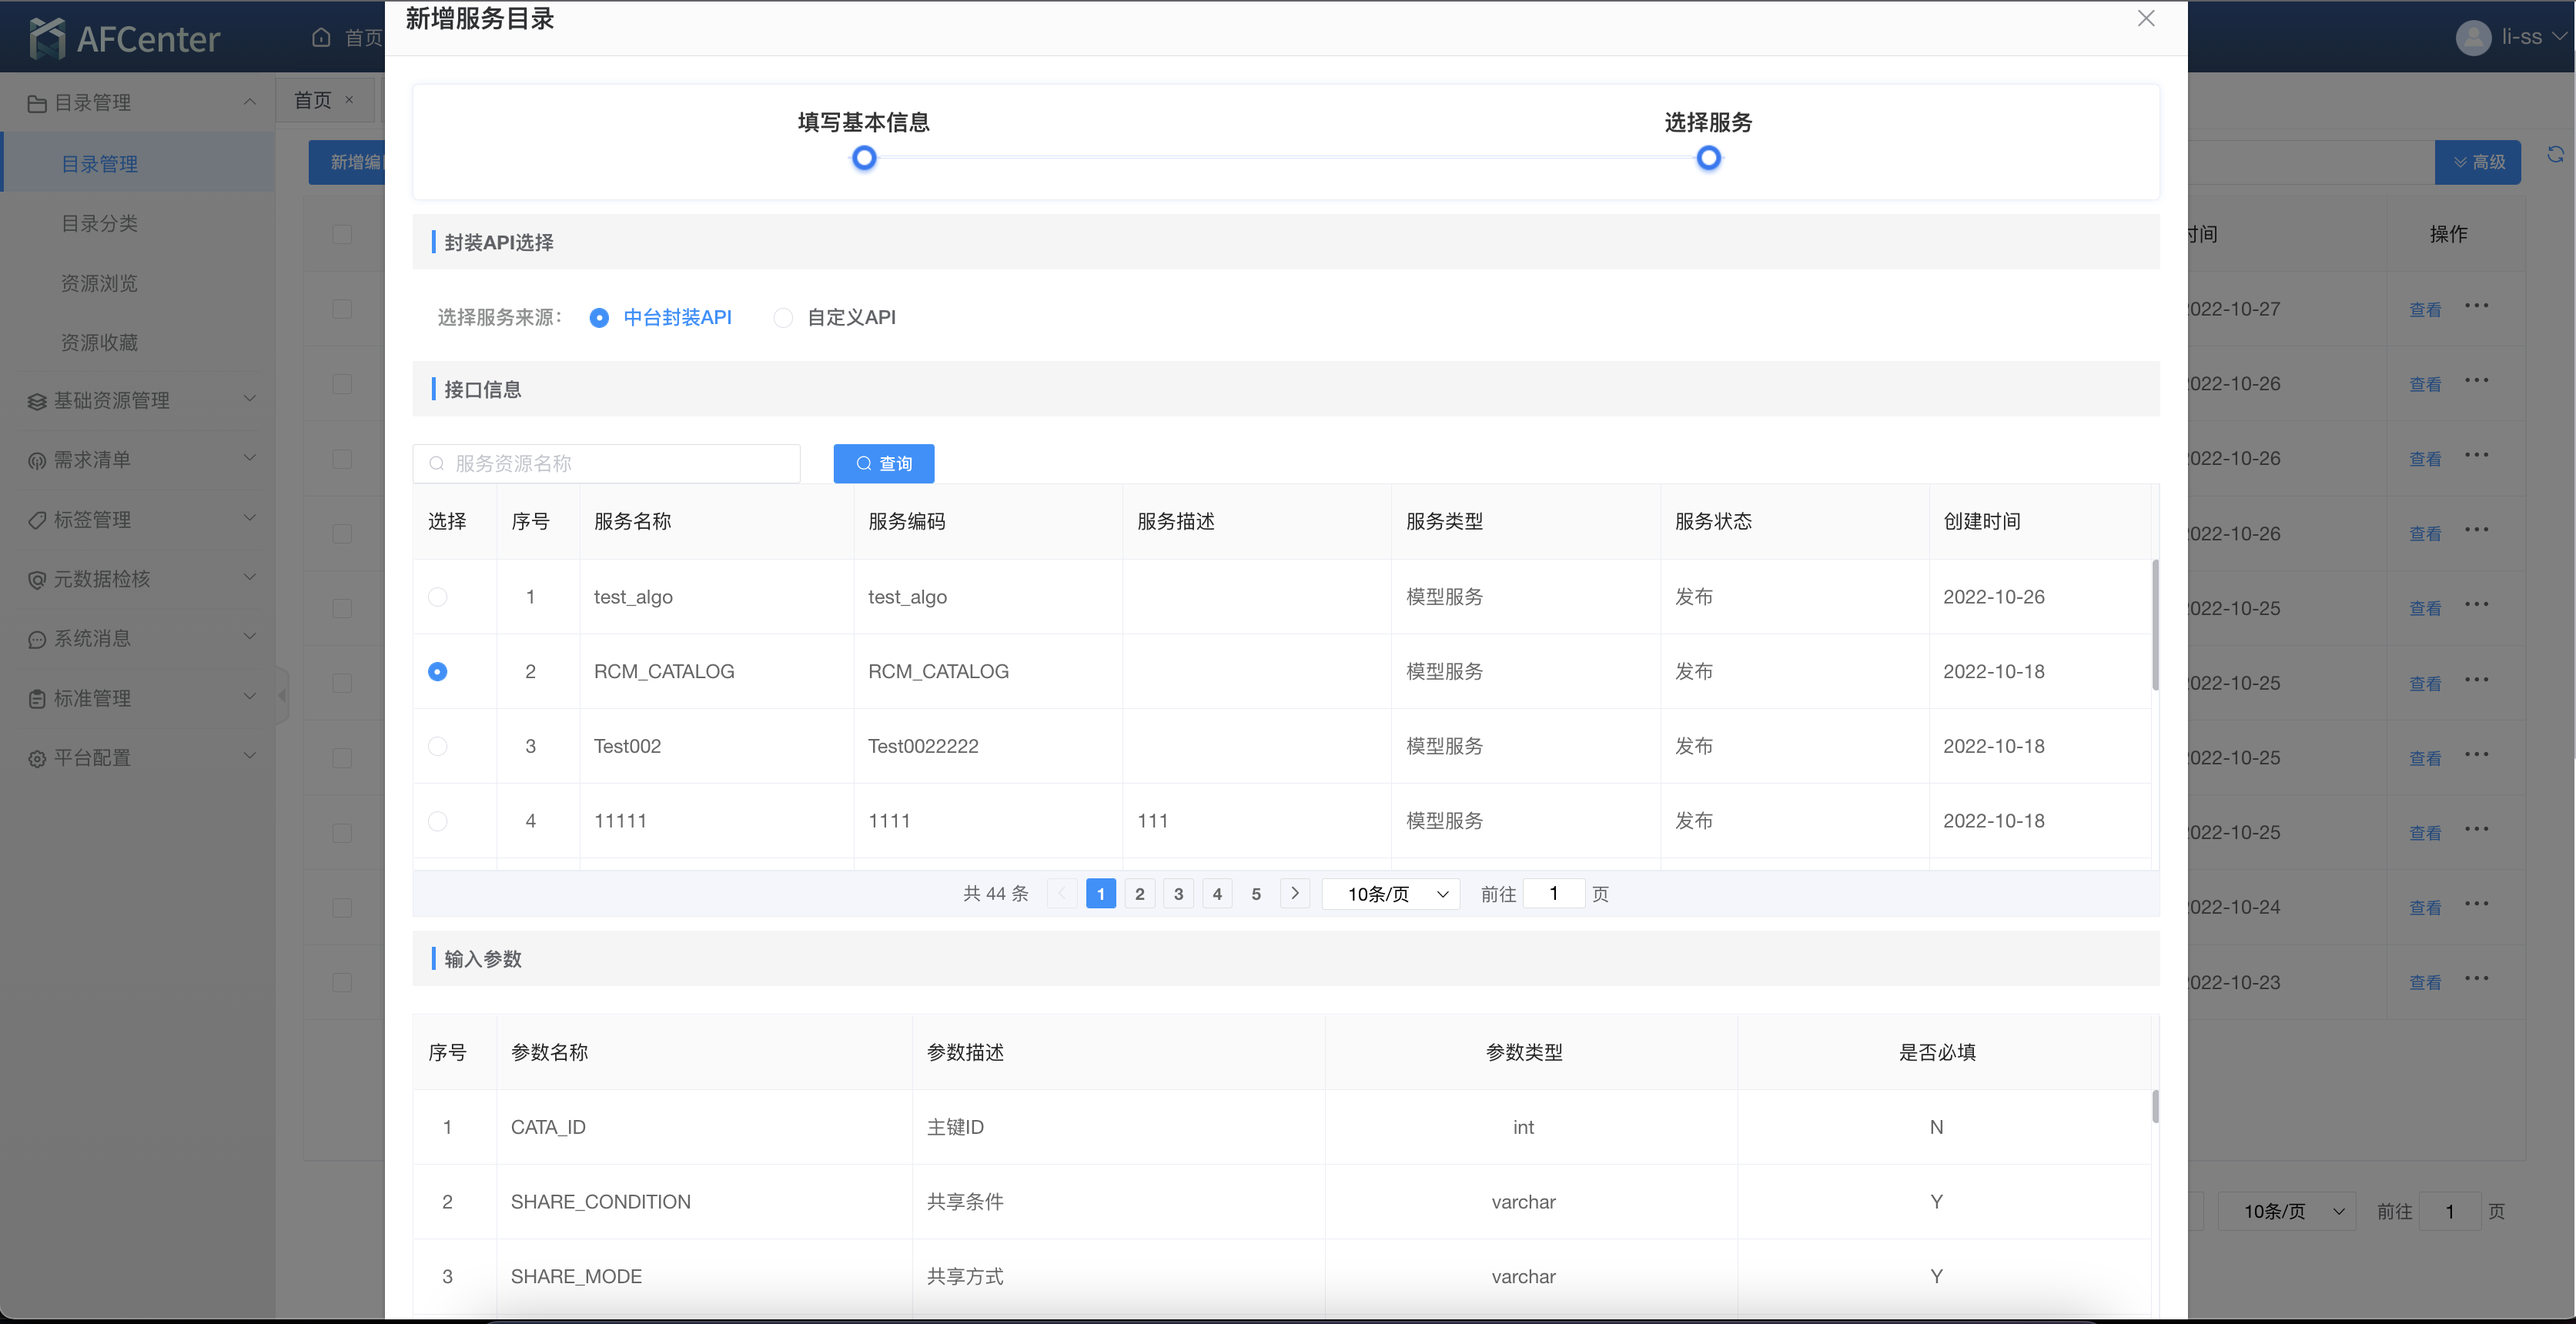
Task: Open 资源收藏 submenu item
Action: 138,342
